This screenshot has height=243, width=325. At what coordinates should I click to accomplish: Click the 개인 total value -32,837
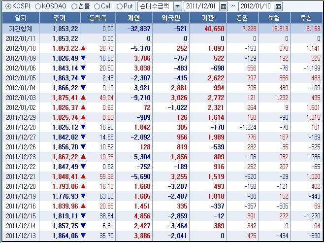[139, 29]
